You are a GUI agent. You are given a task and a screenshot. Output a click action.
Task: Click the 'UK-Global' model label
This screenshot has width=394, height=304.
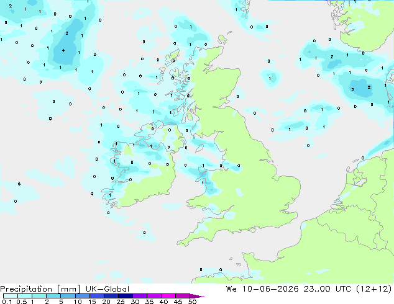[x=108, y=289]
